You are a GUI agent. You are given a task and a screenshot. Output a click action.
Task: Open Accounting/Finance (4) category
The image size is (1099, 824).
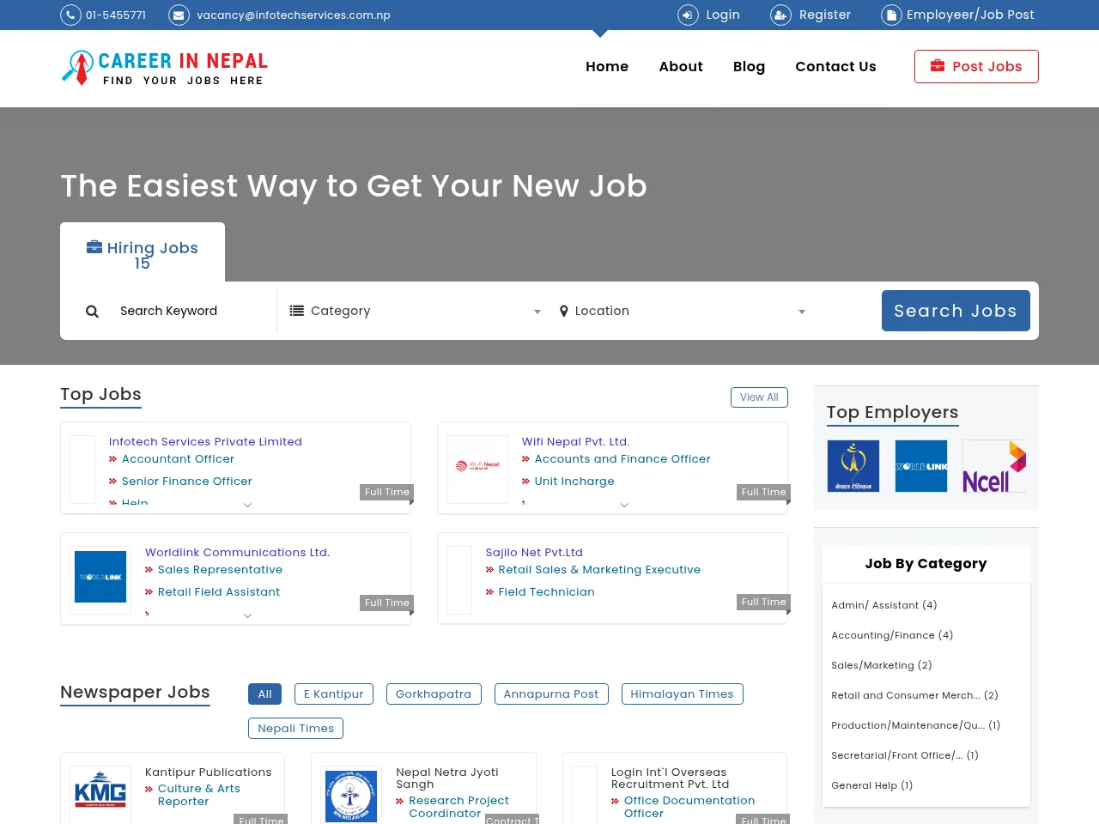[892, 635]
